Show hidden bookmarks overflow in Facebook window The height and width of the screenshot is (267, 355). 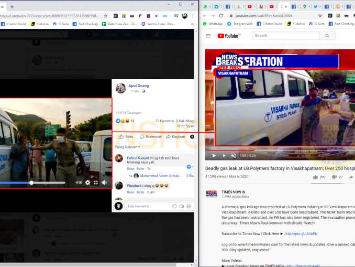[192, 24]
